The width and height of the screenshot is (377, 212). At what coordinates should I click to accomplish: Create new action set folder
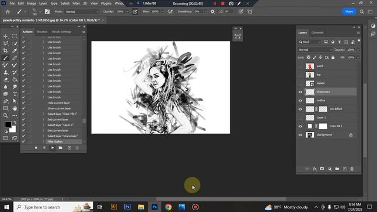coord(61,148)
